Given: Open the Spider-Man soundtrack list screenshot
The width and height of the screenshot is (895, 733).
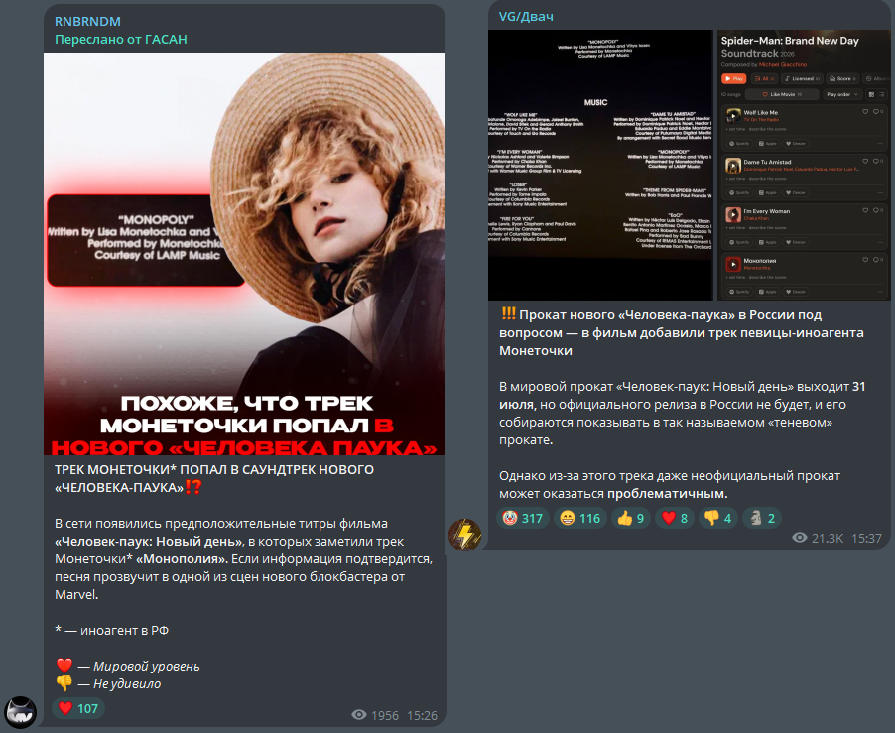Looking at the screenshot, I should coord(803,165).
